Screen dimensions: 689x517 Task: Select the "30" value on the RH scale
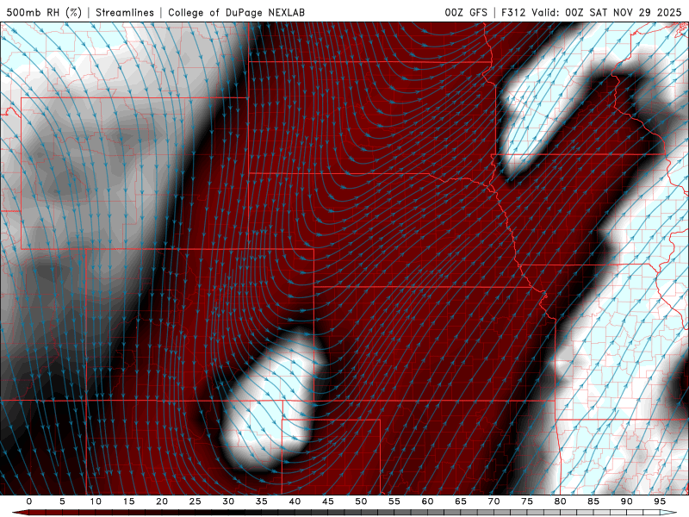click(x=228, y=501)
